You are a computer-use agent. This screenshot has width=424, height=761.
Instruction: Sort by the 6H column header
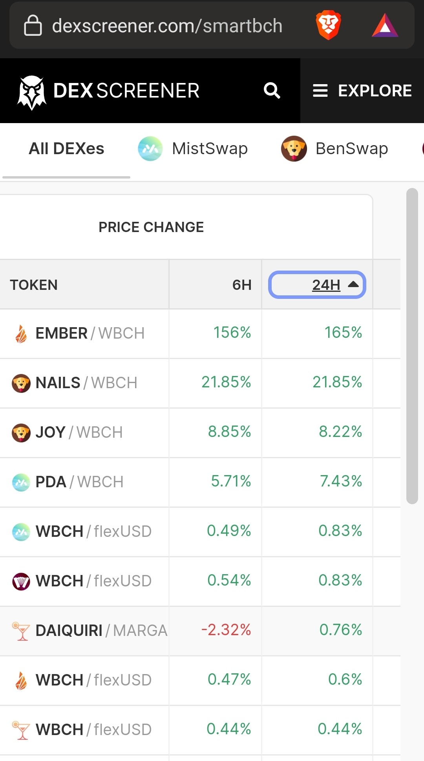pos(242,285)
